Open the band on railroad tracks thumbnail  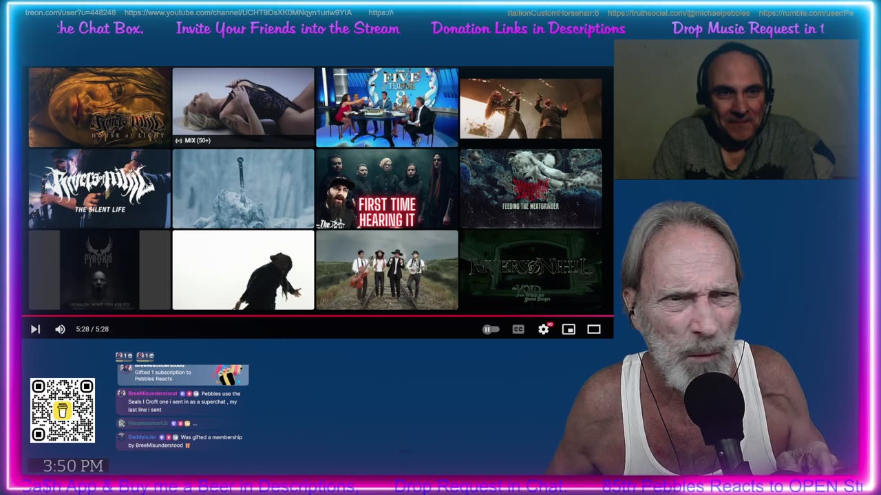[x=387, y=270]
